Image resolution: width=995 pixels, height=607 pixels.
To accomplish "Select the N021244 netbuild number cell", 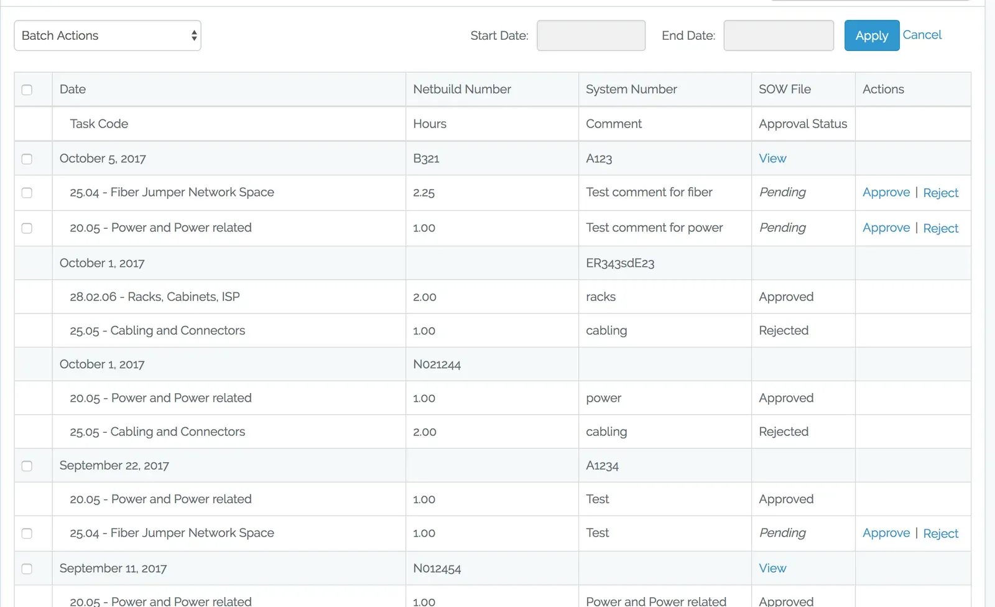I will coord(492,364).
